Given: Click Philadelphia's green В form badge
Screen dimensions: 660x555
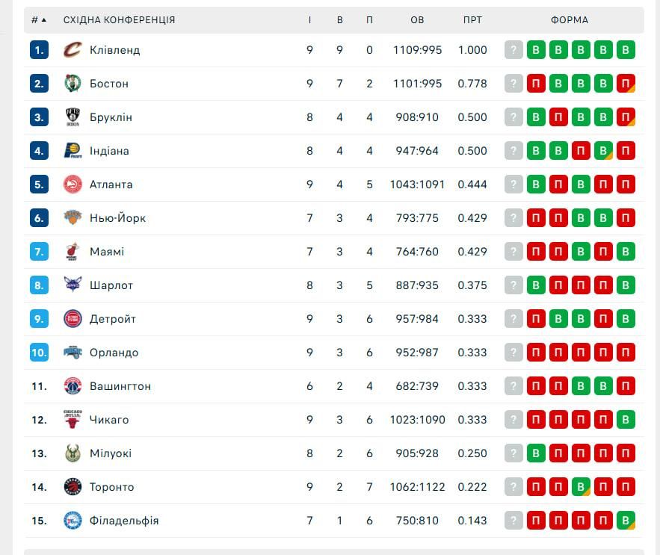Looking at the screenshot, I should 626,521.
